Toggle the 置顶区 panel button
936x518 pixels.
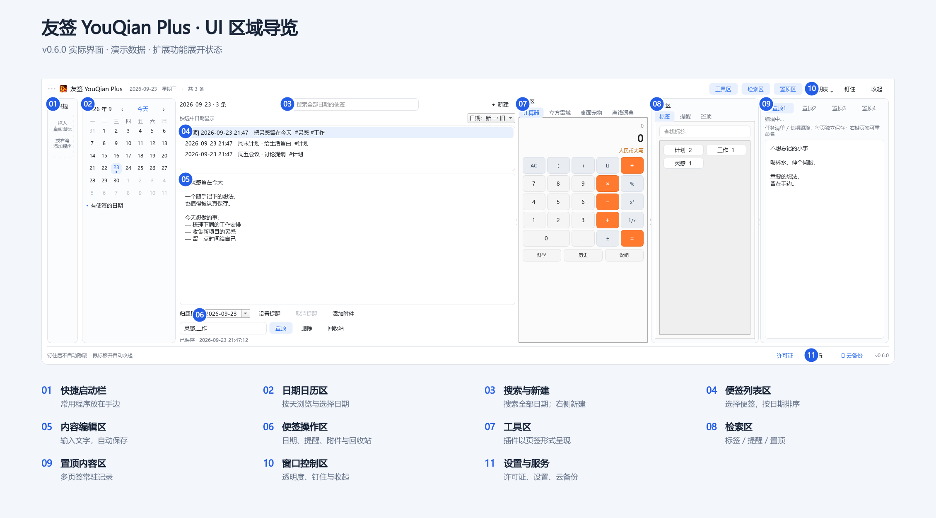click(788, 89)
